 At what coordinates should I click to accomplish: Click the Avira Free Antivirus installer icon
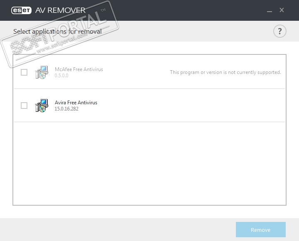pos(42,106)
